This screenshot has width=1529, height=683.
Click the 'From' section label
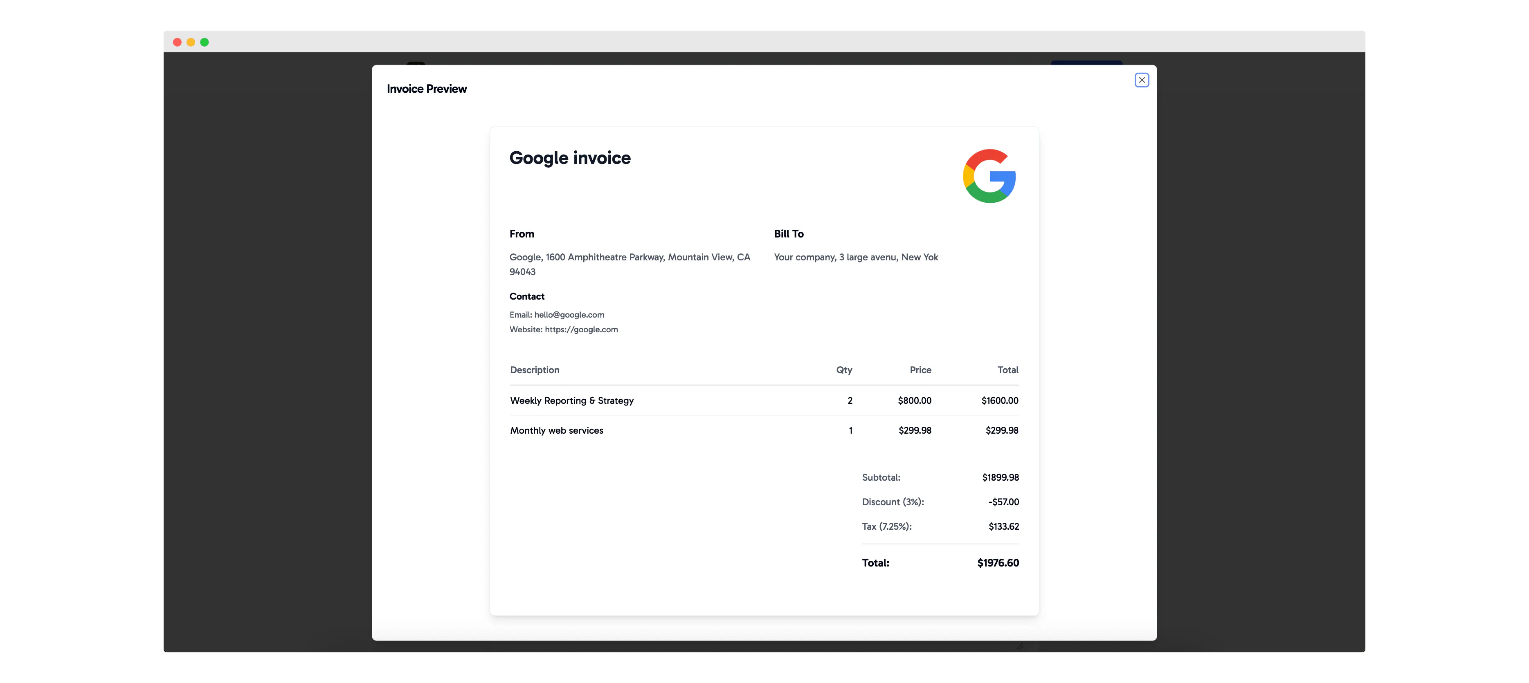pyautogui.click(x=522, y=234)
